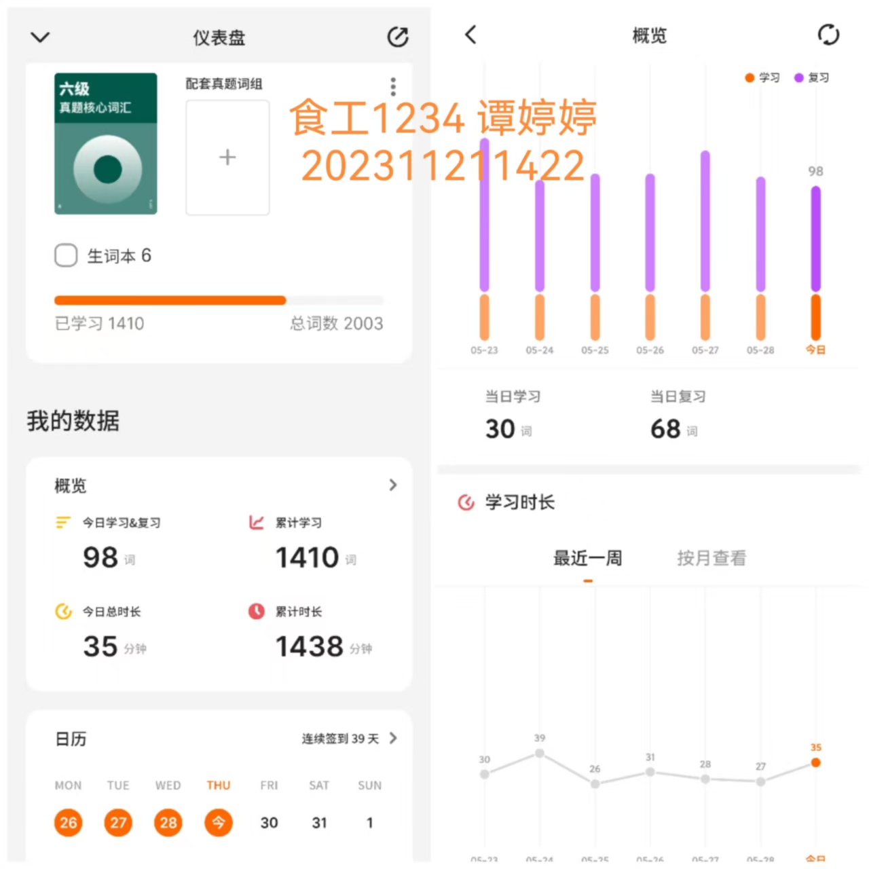Tap the 今日总时长 timer icon

(x=63, y=611)
